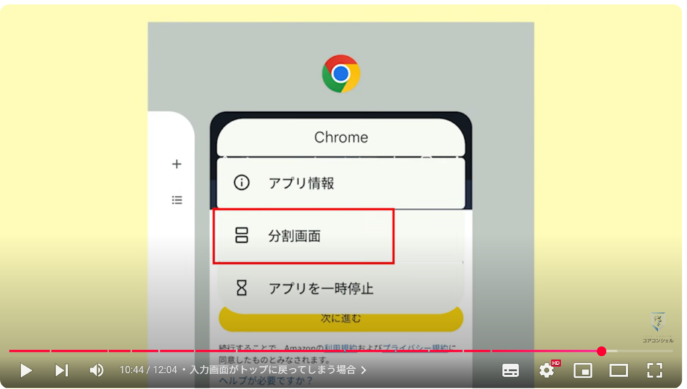
Task: Click the Chrome title header
Action: (341, 137)
